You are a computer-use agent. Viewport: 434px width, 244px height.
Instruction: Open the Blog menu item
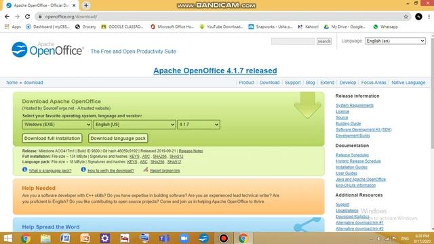click(311, 83)
